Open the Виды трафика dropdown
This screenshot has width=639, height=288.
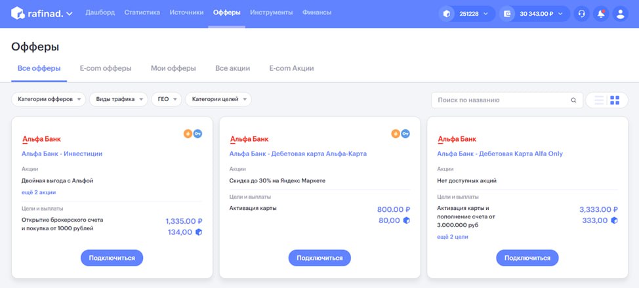point(119,100)
